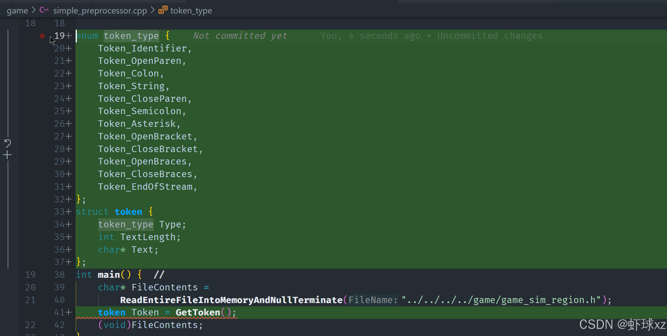This screenshot has width=667, height=336.
Task: Open the simple_preprocessor.cpp breadcrumb dropdown
Action: pyautogui.click(x=100, y=11)
